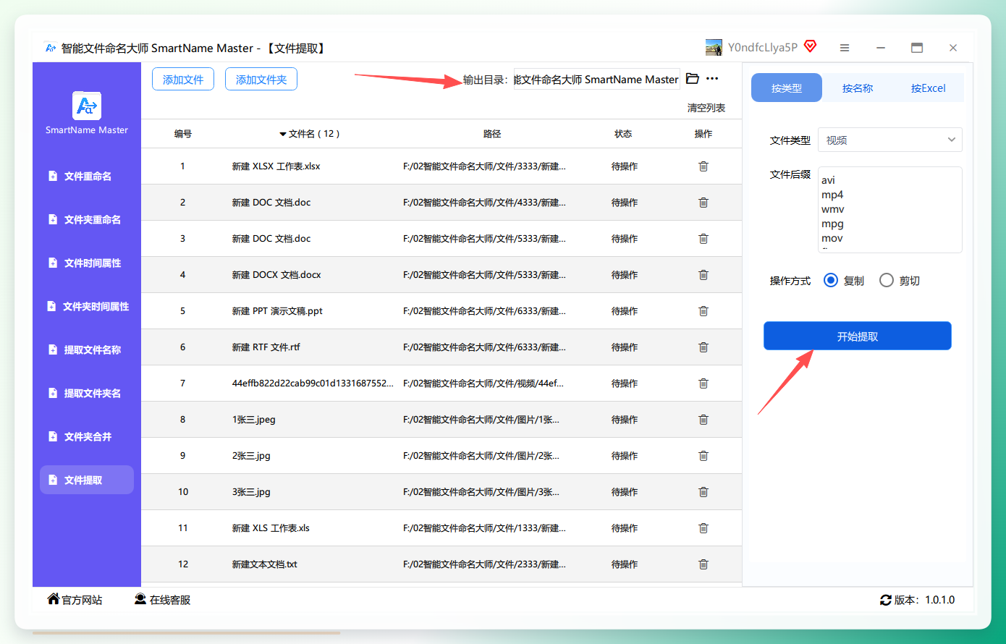This screenshot has height=644, width=1006.
Task: Open 文件夹合并 in the sidebar
Action: click(87, 436)
